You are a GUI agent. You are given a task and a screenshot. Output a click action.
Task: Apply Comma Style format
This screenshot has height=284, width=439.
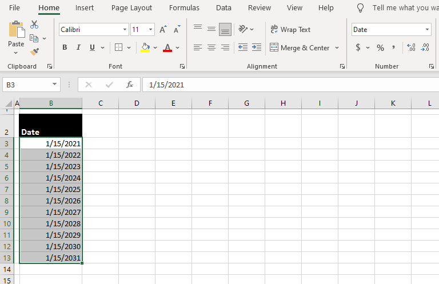(394, 47)
